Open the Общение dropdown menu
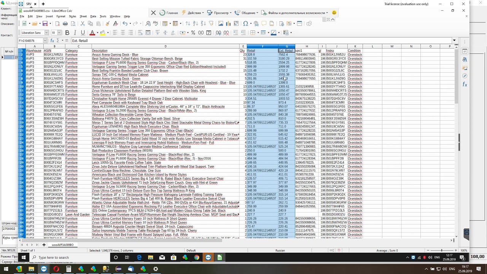This screenshot has width=487, height=274. pos(247,13)
